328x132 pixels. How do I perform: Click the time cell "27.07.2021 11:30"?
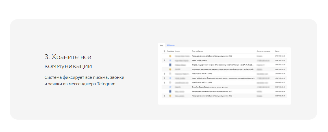click(280, 65)
